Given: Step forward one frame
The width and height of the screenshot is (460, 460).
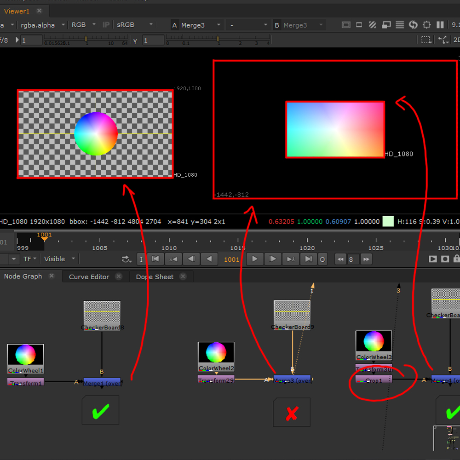Looking at the screenshot, I should tap(272, 259).
